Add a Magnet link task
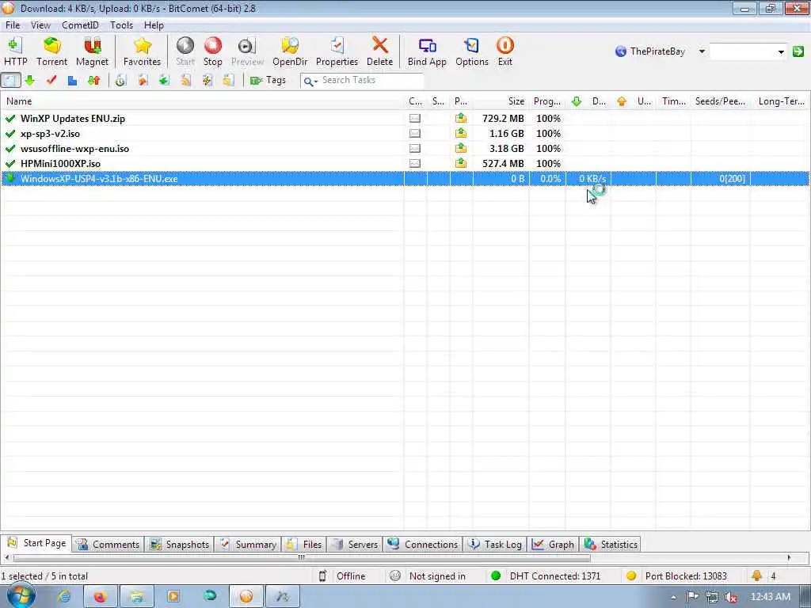Viewport: 811px width, 608px height. click(x=92, y=51)
